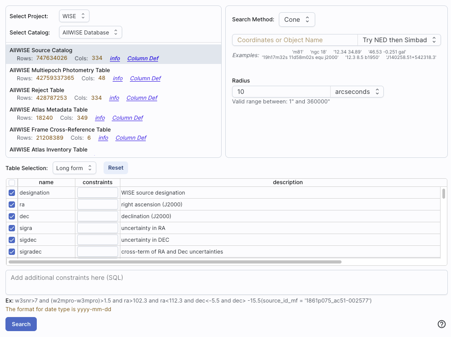This screenshot has height=337, width=451.
Task: Toggle the select-all columns header checkbox
Action: [x=12, y=182]
